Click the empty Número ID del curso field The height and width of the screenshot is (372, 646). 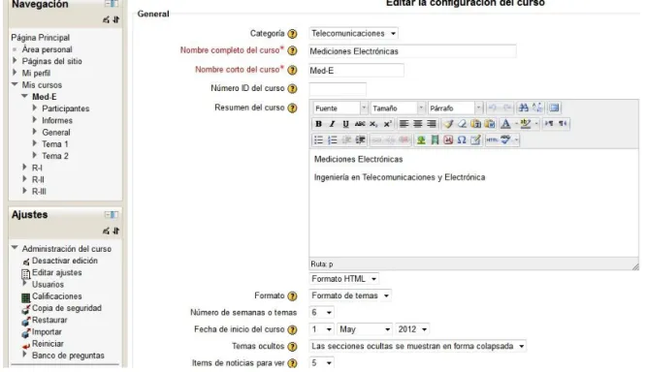click(338, 88)
